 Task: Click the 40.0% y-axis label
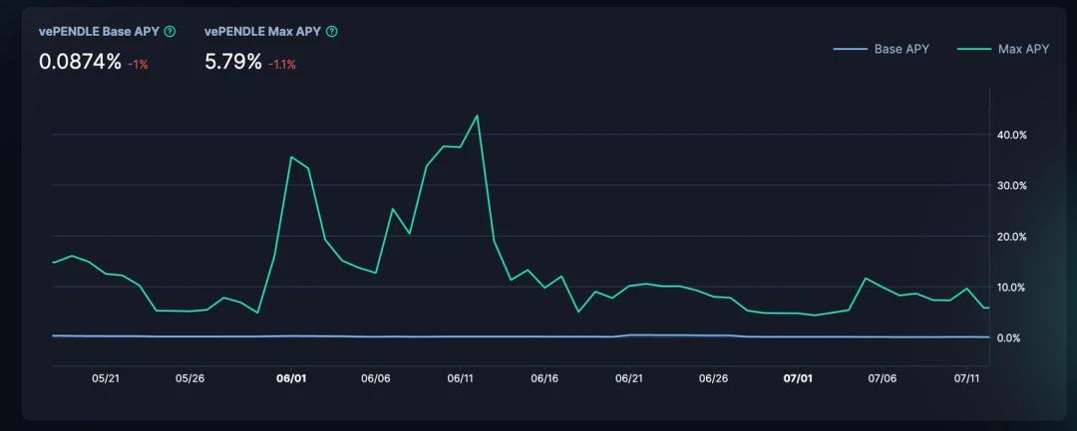(x=1012, y=135)
